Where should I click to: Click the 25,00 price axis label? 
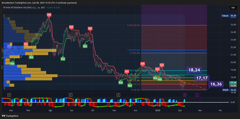coord(233,25)
